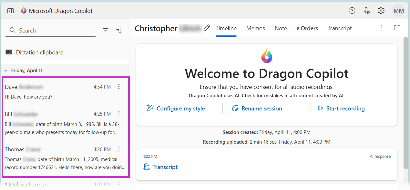Screen dimensions: 410x190
Task: Click the transcript document icon in the timeline card
Action: pos(147,167)
